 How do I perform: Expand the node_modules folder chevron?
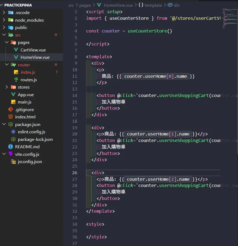click(x=4, y=20)
